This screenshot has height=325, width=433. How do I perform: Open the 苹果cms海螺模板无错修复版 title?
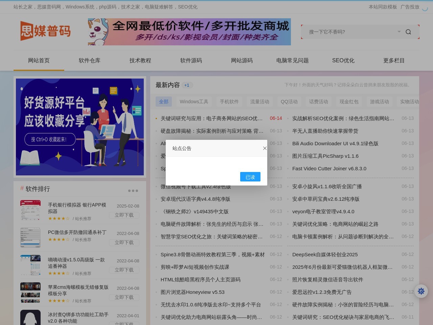[x=78, y=290]
